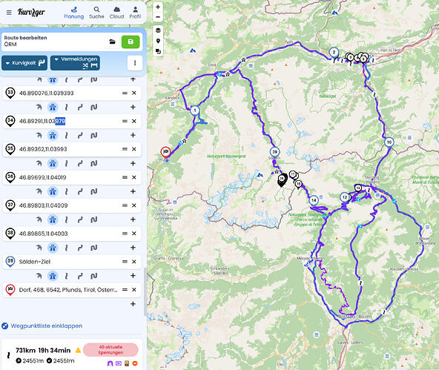This screenshot has height=370, width=439.
Task: Remove waypoint 33 with the X
Action: (134, 93)
